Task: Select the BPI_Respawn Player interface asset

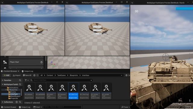Action: coord(62,91)
